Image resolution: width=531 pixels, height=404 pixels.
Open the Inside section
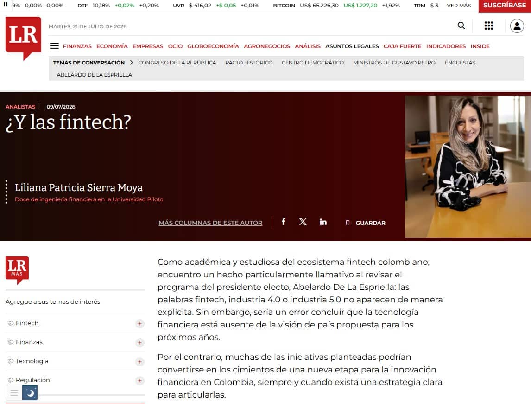tap(480, 46)
